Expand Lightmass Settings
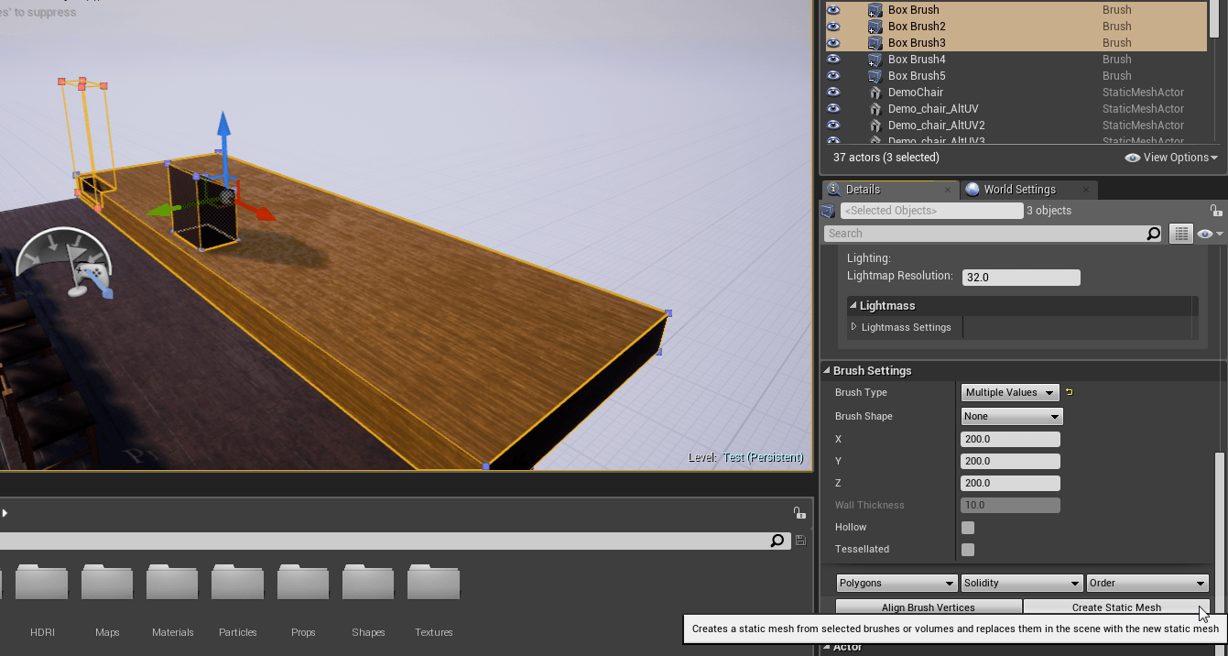The height and width of the screenshot is (656, 1228). tap(853, 327)
